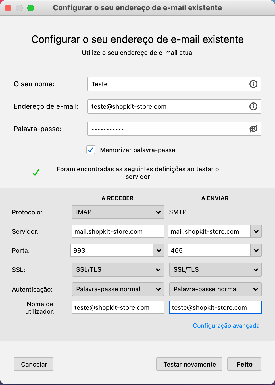This screenshot has height=385, width=275.
Task: Uncheck the Memorizar palavra-passe checkbox
Action: click(91, 150)
